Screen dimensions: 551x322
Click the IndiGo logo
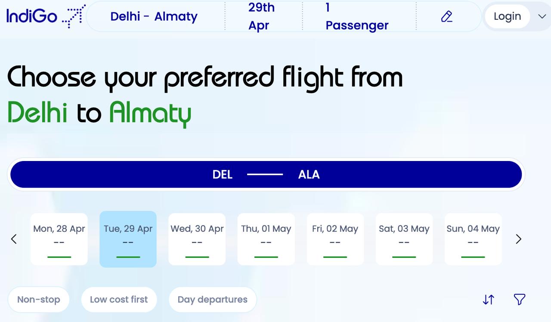pyautogui.click(x=46, y=16)
